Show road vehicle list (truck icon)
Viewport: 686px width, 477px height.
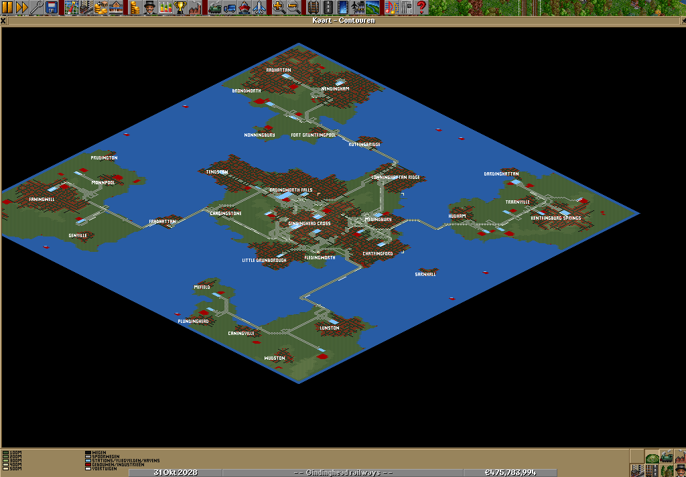(x=229, y=7)
